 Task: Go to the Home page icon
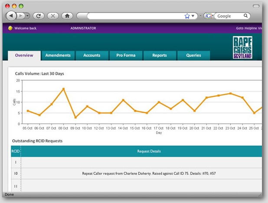[x=67, y=16]
